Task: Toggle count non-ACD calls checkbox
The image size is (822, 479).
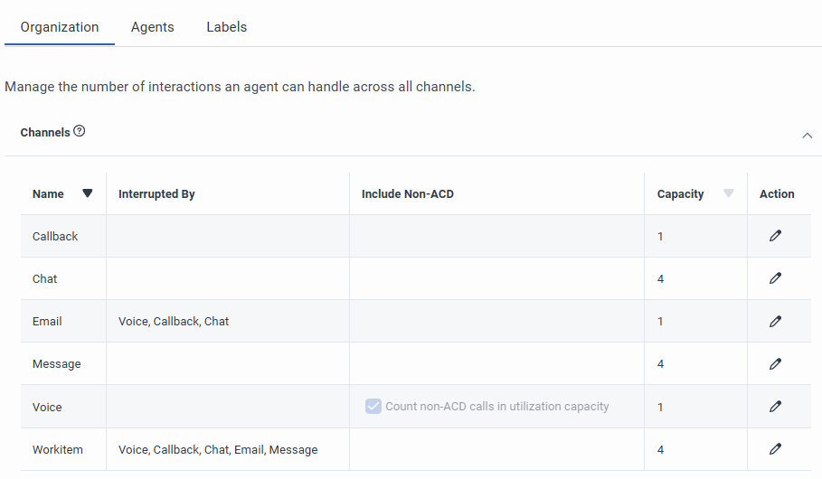Action: pyautogui.click(x=373, y=407)
